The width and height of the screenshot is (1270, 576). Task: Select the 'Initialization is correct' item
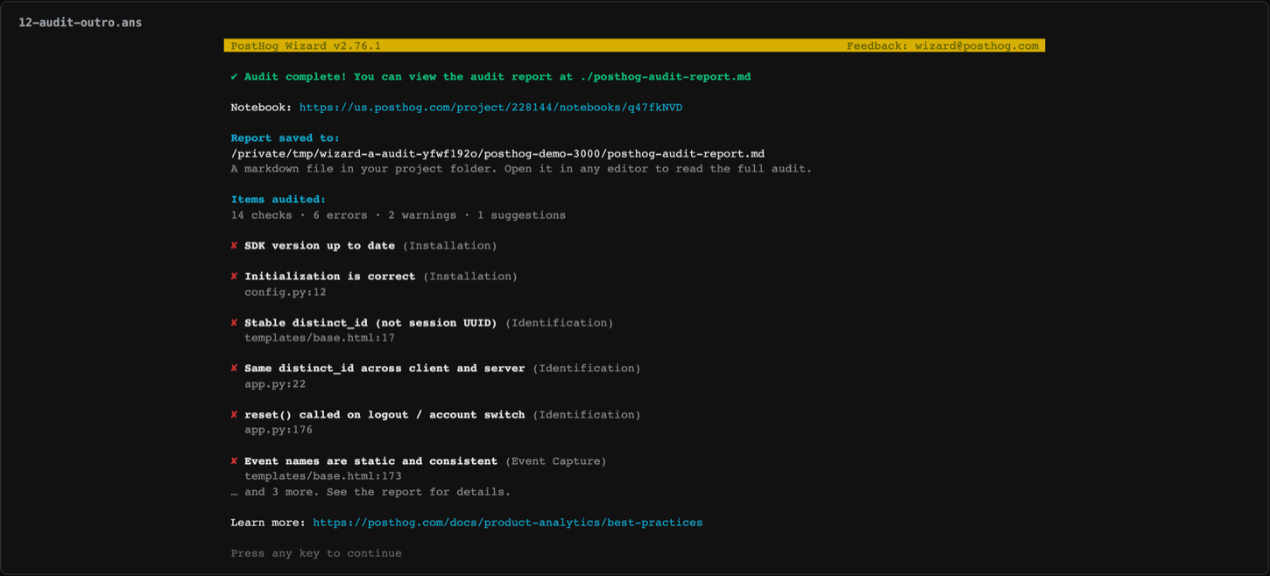pyautogui.click(x=329, y=277)
